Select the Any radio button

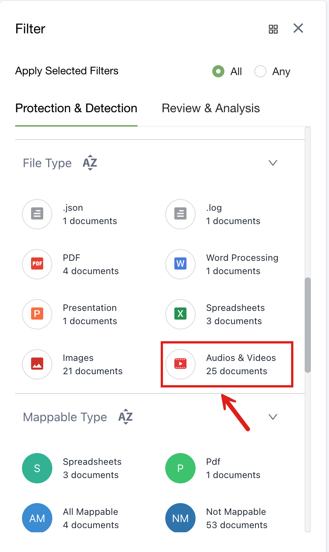[260, 71]
